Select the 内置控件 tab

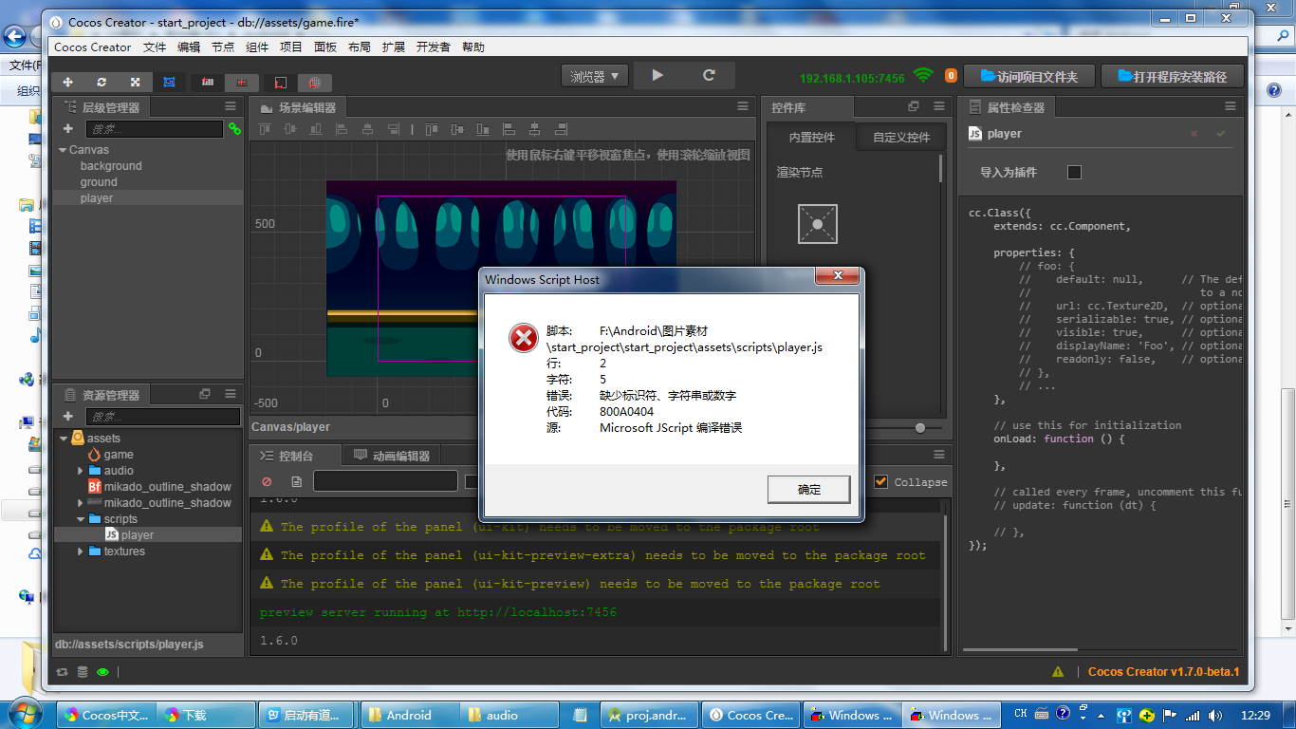[811, 137]
